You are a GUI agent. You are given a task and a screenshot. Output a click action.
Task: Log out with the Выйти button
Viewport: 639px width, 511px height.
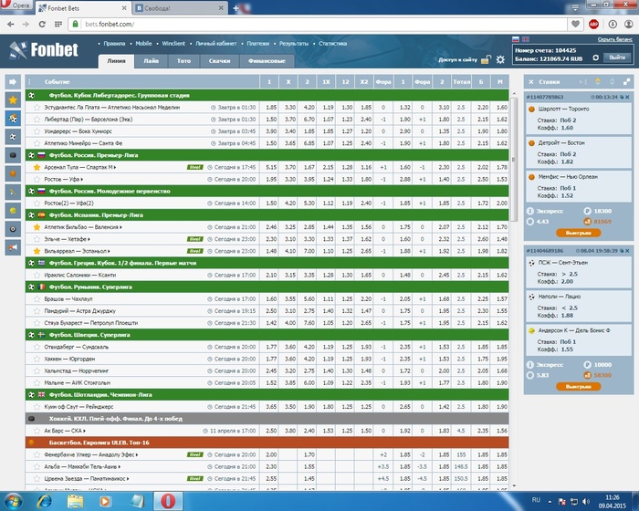click(617, 57)
